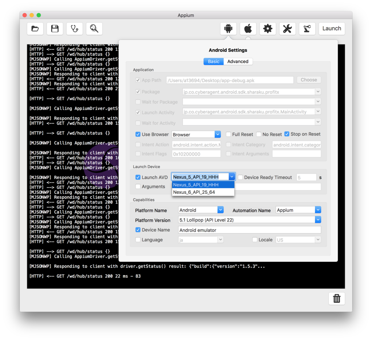Toggle the App Path checkbox
The height and width of the screenshot is (340, 372).
(x=138, y=80)
